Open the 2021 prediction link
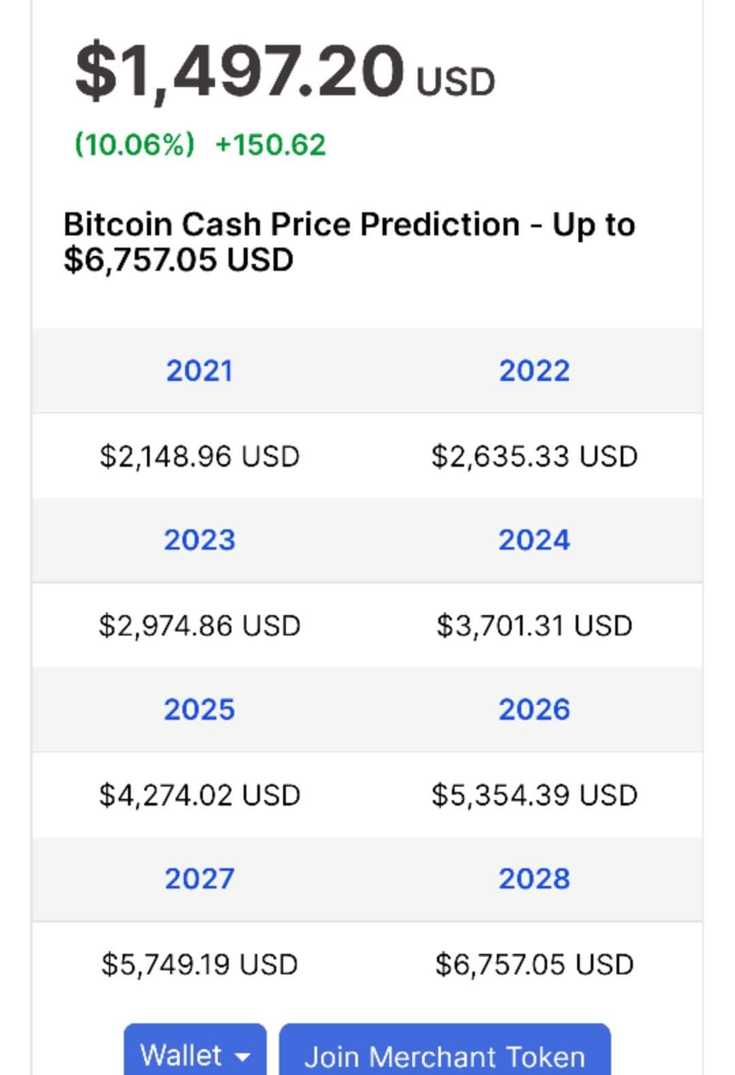Image resolution: width=735 pixels, height=1075 pixels. 199,371
